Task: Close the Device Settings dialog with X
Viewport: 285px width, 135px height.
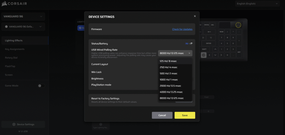Action: pyautogui.click(x=195, y=16)
